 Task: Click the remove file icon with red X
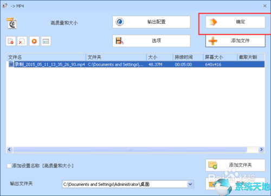coord(22,41)
